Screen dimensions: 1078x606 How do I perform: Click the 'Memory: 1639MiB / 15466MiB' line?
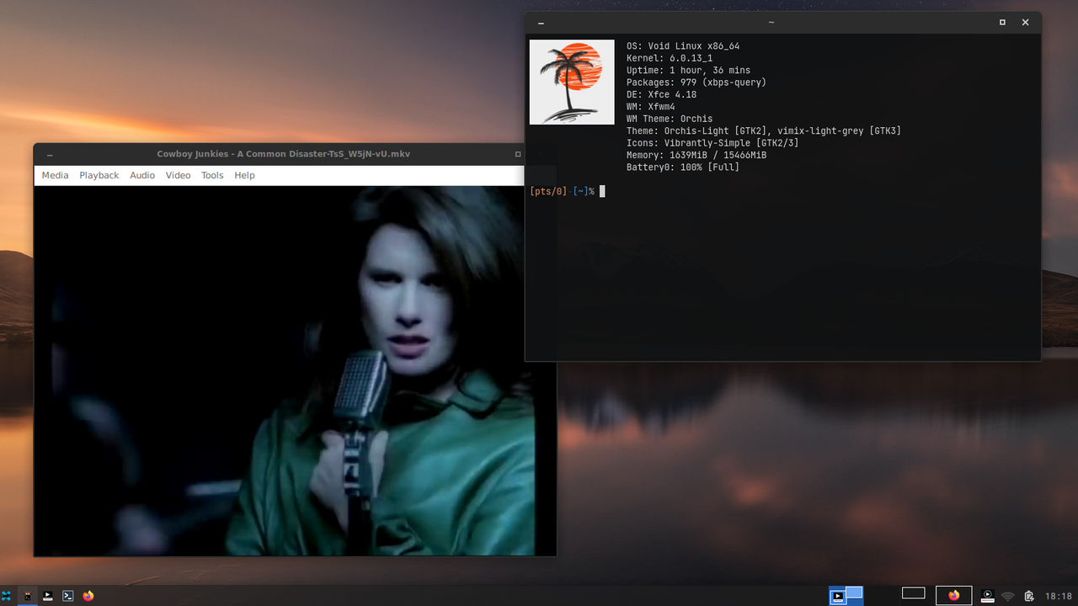(696, 156)
